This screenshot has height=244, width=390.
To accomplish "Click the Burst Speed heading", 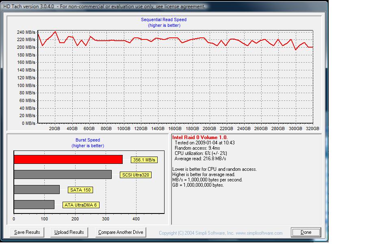I will [x=88, y=140].
